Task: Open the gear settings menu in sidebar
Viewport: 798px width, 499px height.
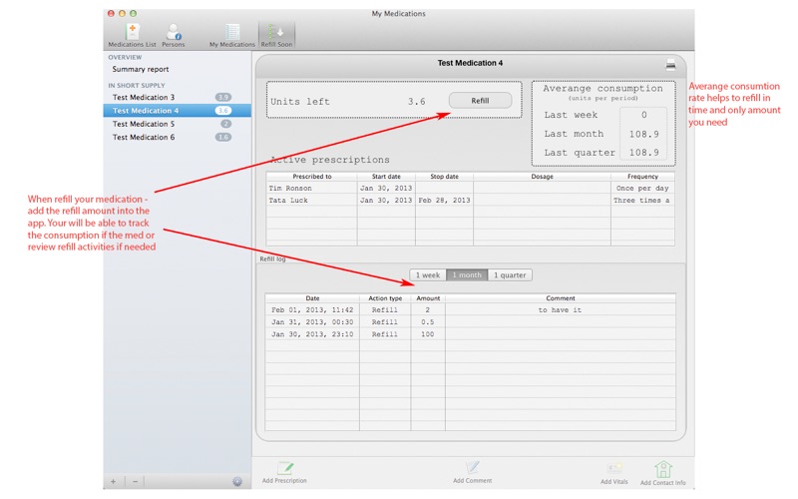Action: [x=237, y=481]
